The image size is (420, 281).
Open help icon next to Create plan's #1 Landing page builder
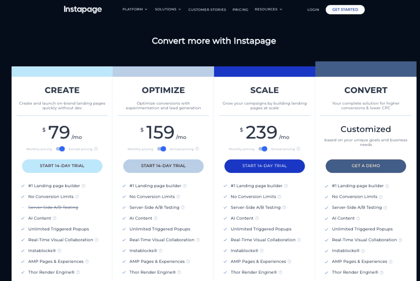83,186
